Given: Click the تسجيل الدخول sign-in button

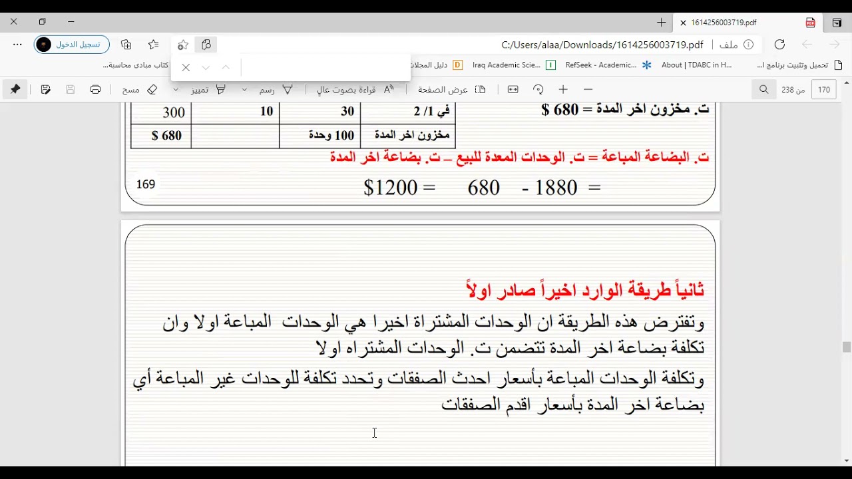Looking at the screenshot, I should pos(72,45).
